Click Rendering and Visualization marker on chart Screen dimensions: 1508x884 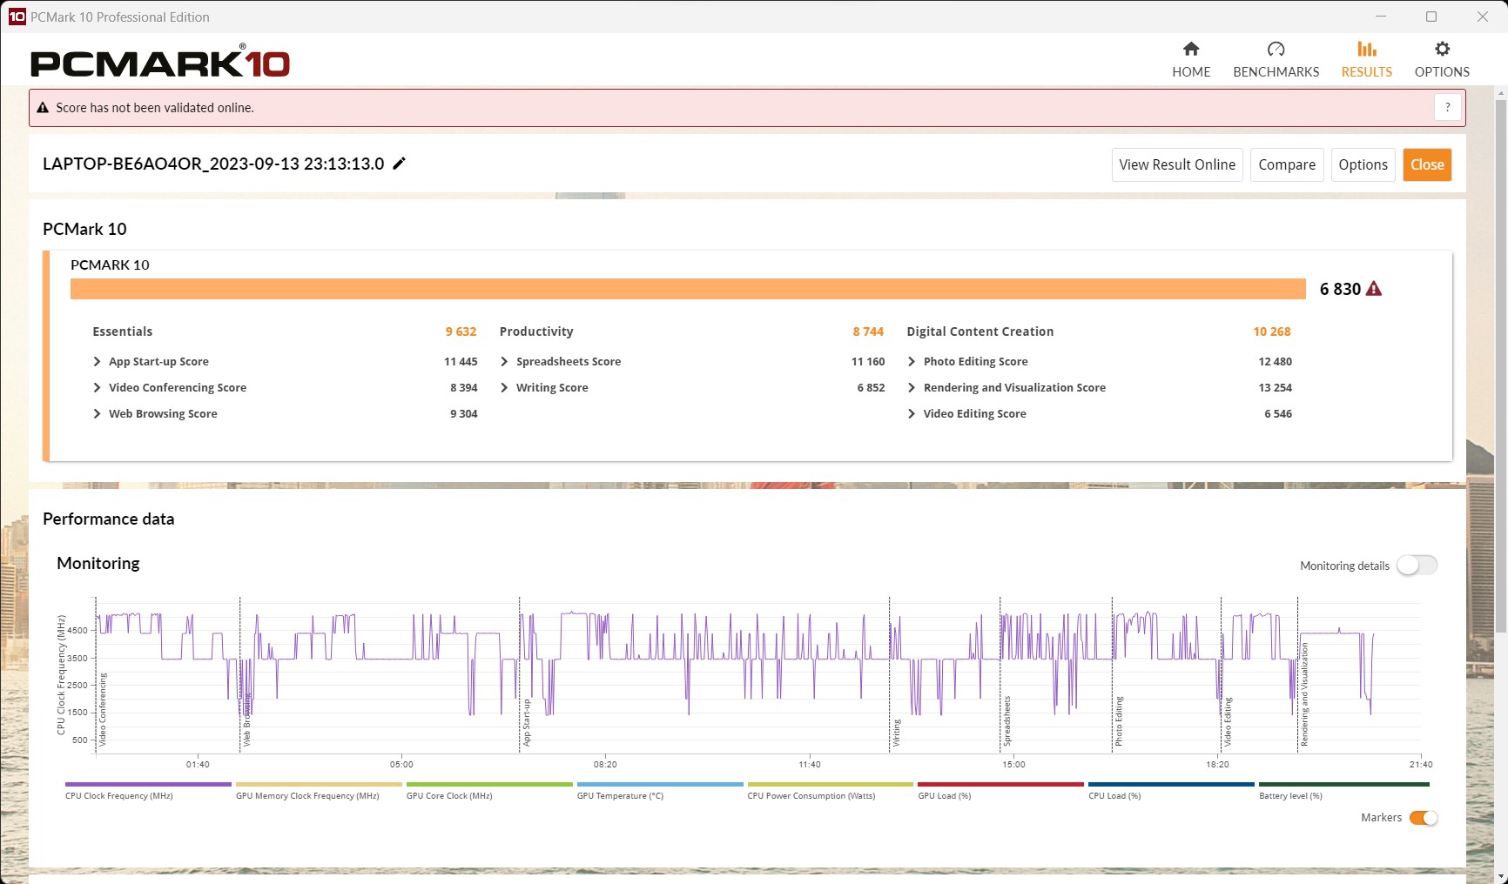[x=1304, y=694]
